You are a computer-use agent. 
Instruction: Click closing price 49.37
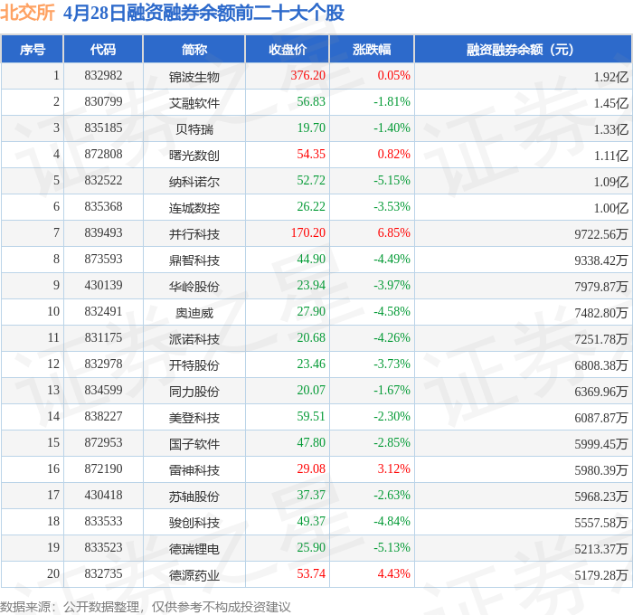[x=311, y=522]
